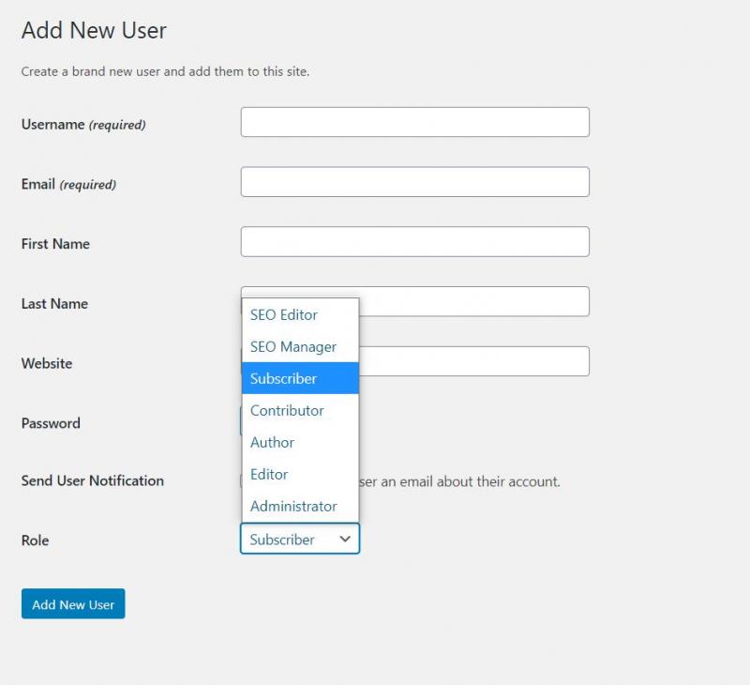Click the Website field label
Viewport: 750px width, 685px height.
47,364
